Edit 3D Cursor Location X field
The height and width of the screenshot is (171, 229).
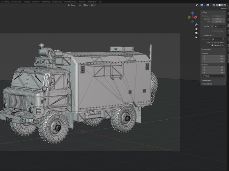click(213, 56)
